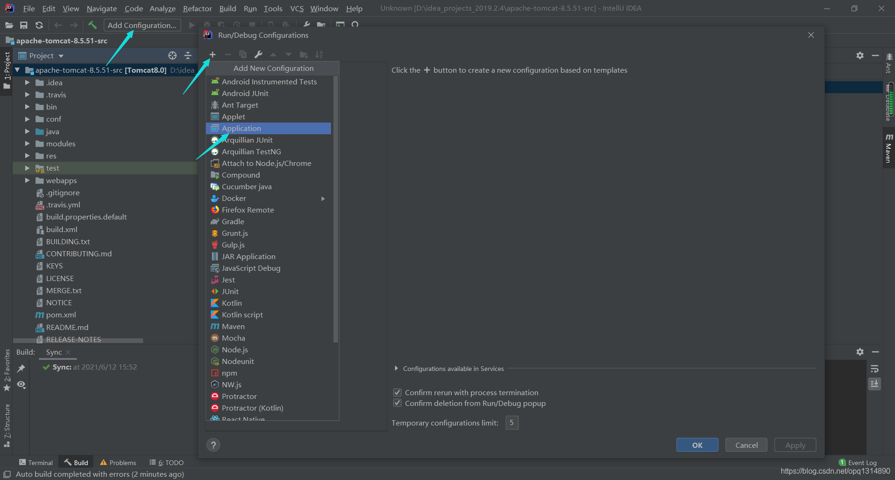Image resolution: width=895 pixels, height=480 pixels.
Task: Edit Temporary configurations limit field
Action: (x=512, y=423)
